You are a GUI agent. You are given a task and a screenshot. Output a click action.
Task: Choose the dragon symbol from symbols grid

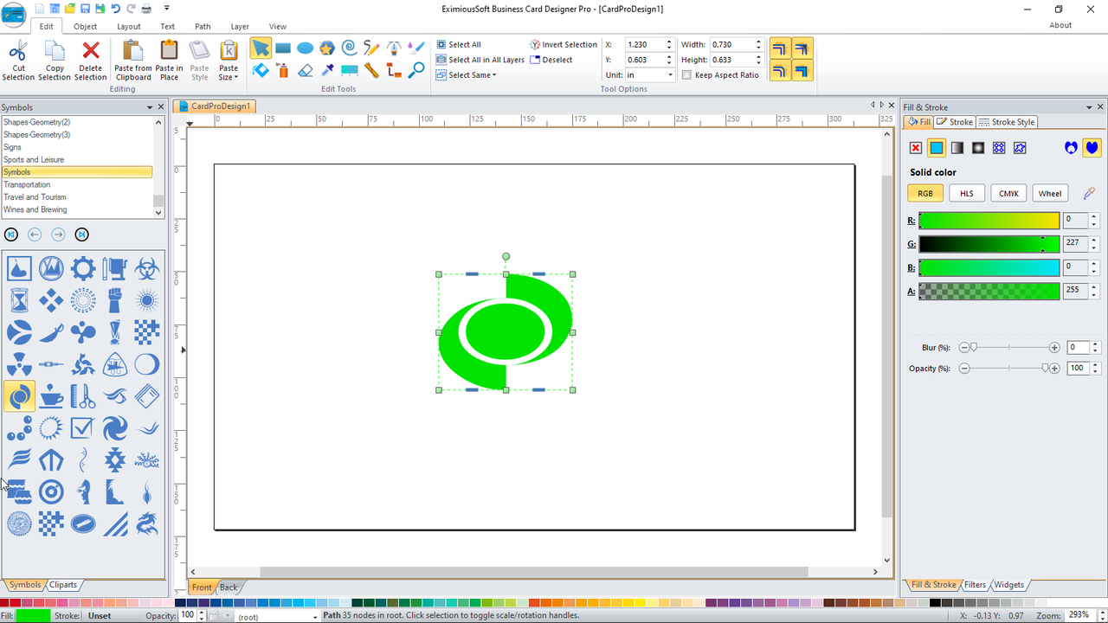[x=147, y=523]
